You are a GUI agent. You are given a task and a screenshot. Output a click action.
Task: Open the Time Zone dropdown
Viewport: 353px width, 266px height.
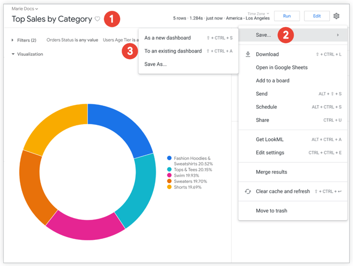click(x=259, y=14)
